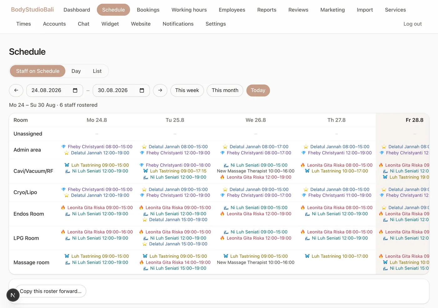This screenshot has width=438, height=308.
Task: Switch to Day view
Action: [76, 71]
